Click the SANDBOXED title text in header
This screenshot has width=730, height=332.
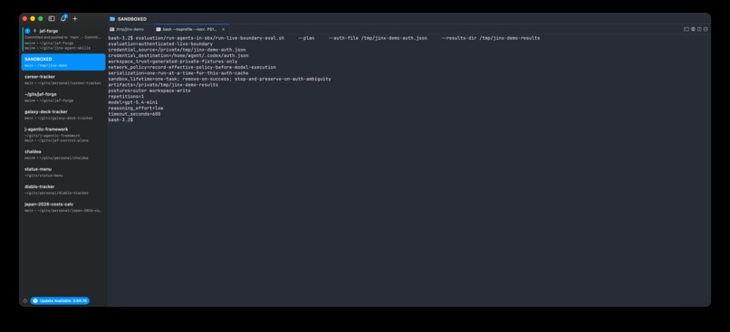pos(132,19)
